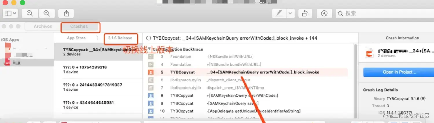Collapse the Last Exception Backtrace section
Screen dimensions: 434x123
click(149, 49)
